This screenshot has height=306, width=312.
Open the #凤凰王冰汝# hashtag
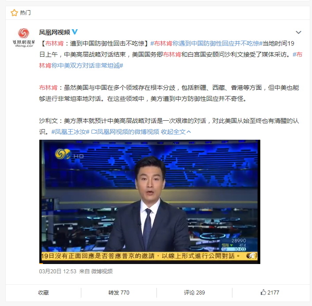click(70, 132)
